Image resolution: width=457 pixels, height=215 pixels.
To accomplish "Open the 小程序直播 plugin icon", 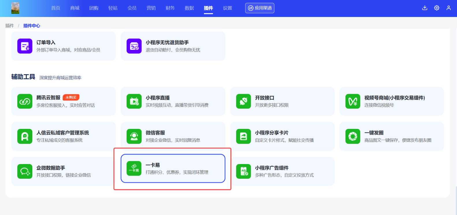I will 134,101.
